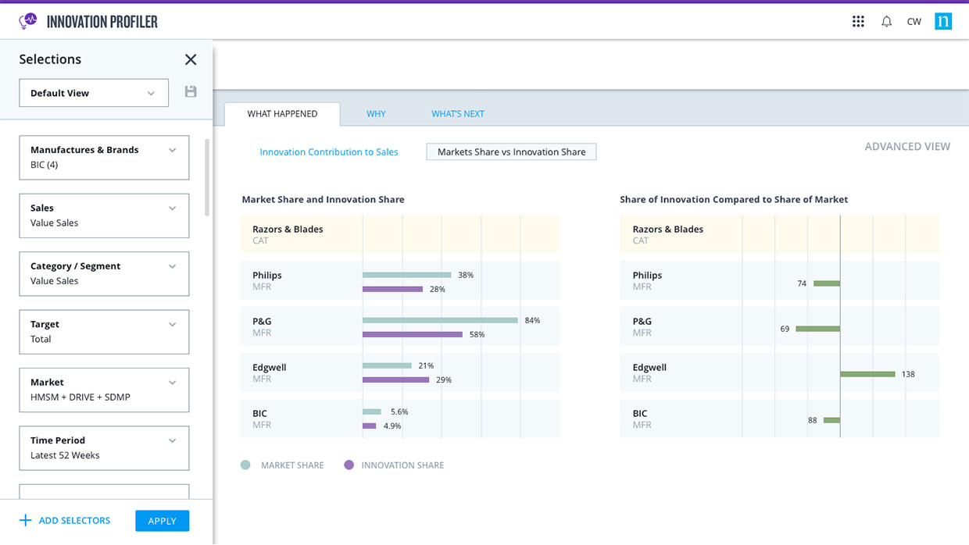This screenshot has height=545, width=969.
Task: Open the CW user account menu
Action: click(x=914, y=22)
